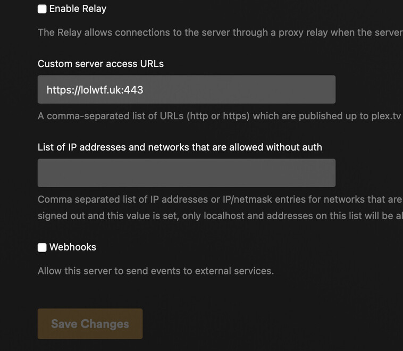
Task: Tick the Enable Relay checkbox
Action: coord(42,9)
